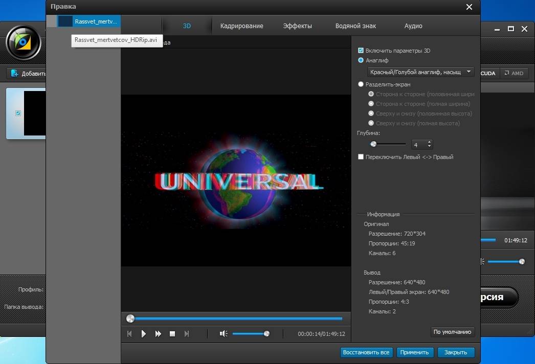Click the Добавить button in main window
The image size is (535, 364).
tap(27, 73)
